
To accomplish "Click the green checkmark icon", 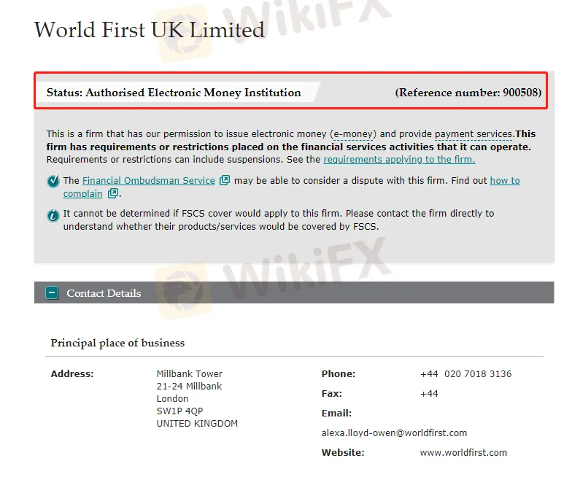I will coord(53,182).
